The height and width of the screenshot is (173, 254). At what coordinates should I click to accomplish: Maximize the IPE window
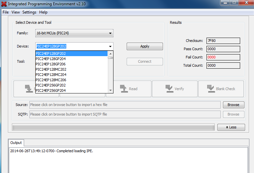pyautogui.click(x=234, y=3)
